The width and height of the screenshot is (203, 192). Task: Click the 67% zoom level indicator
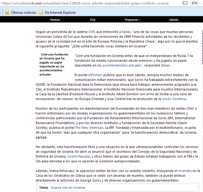point(195,3)
